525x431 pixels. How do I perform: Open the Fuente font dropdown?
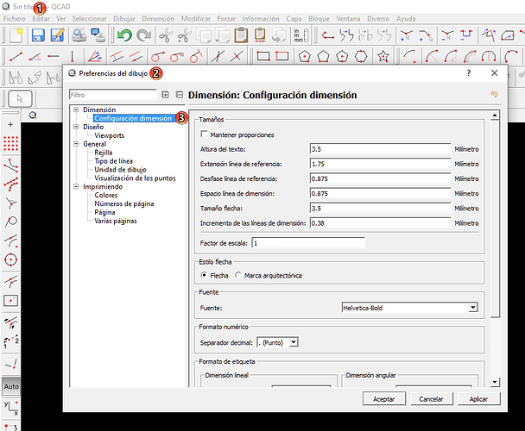tap(410, 307)
